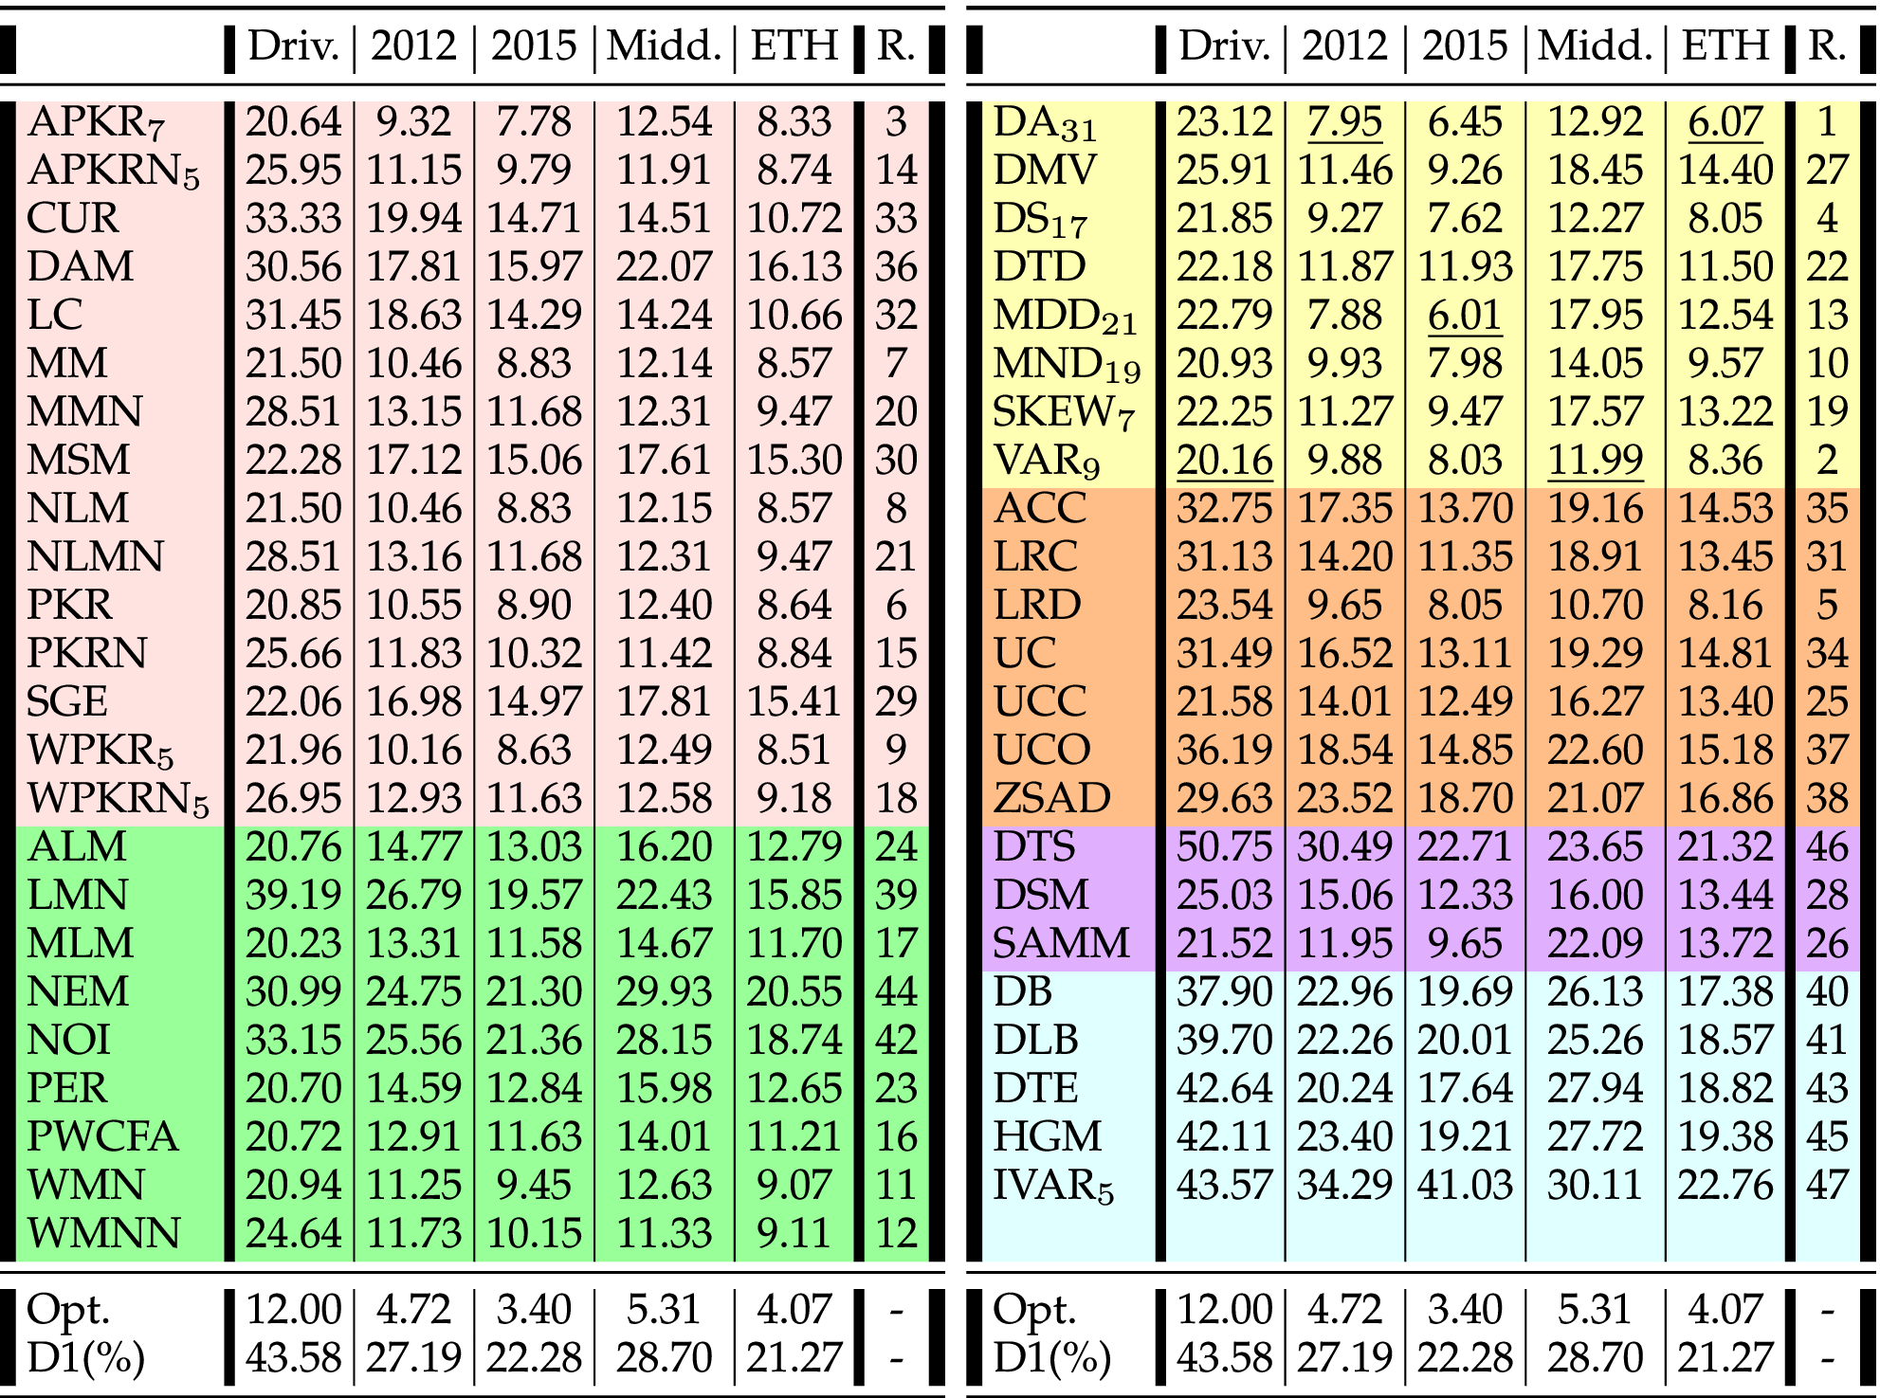Screen dimensions: 1880x1398
Task: Click the DLB row label
Action: (x=1035, y=1040)
